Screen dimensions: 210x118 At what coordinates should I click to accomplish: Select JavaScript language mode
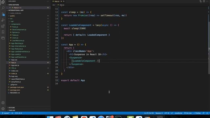click(178, 113)
